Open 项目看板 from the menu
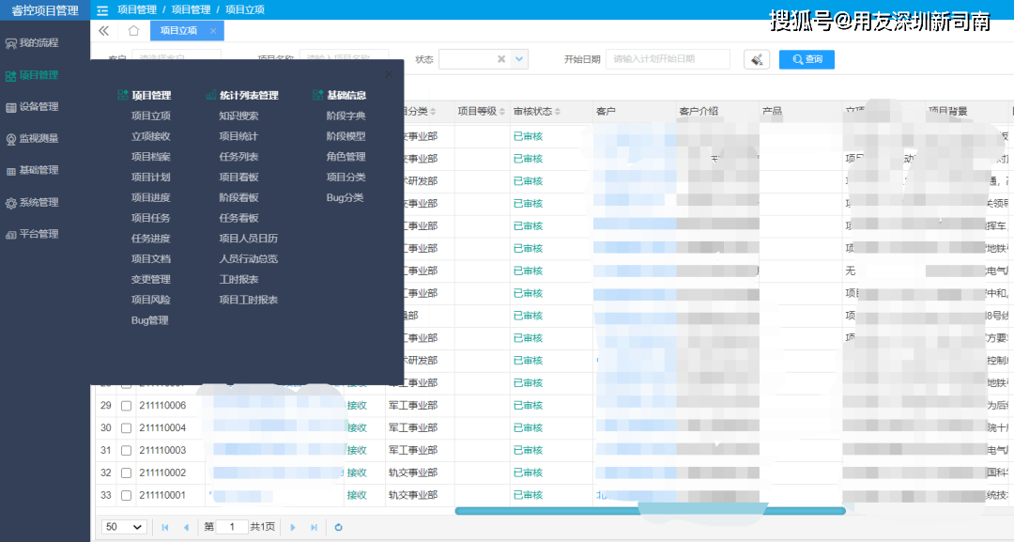Viewport: 1014px width, 542px height. tap(238, 178)
